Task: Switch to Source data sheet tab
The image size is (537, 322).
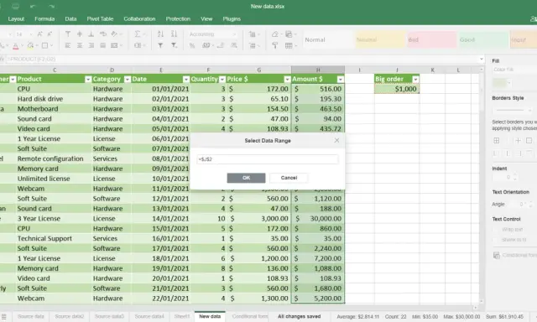Action: 31,316
